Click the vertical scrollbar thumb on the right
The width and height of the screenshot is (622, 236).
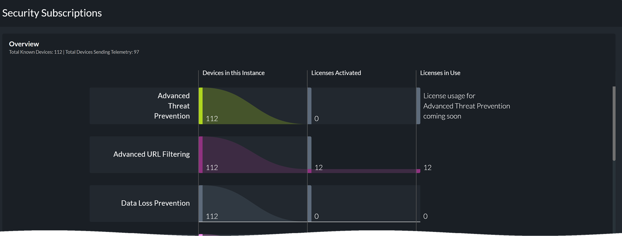pyautogui.click(x=613, y=123)
